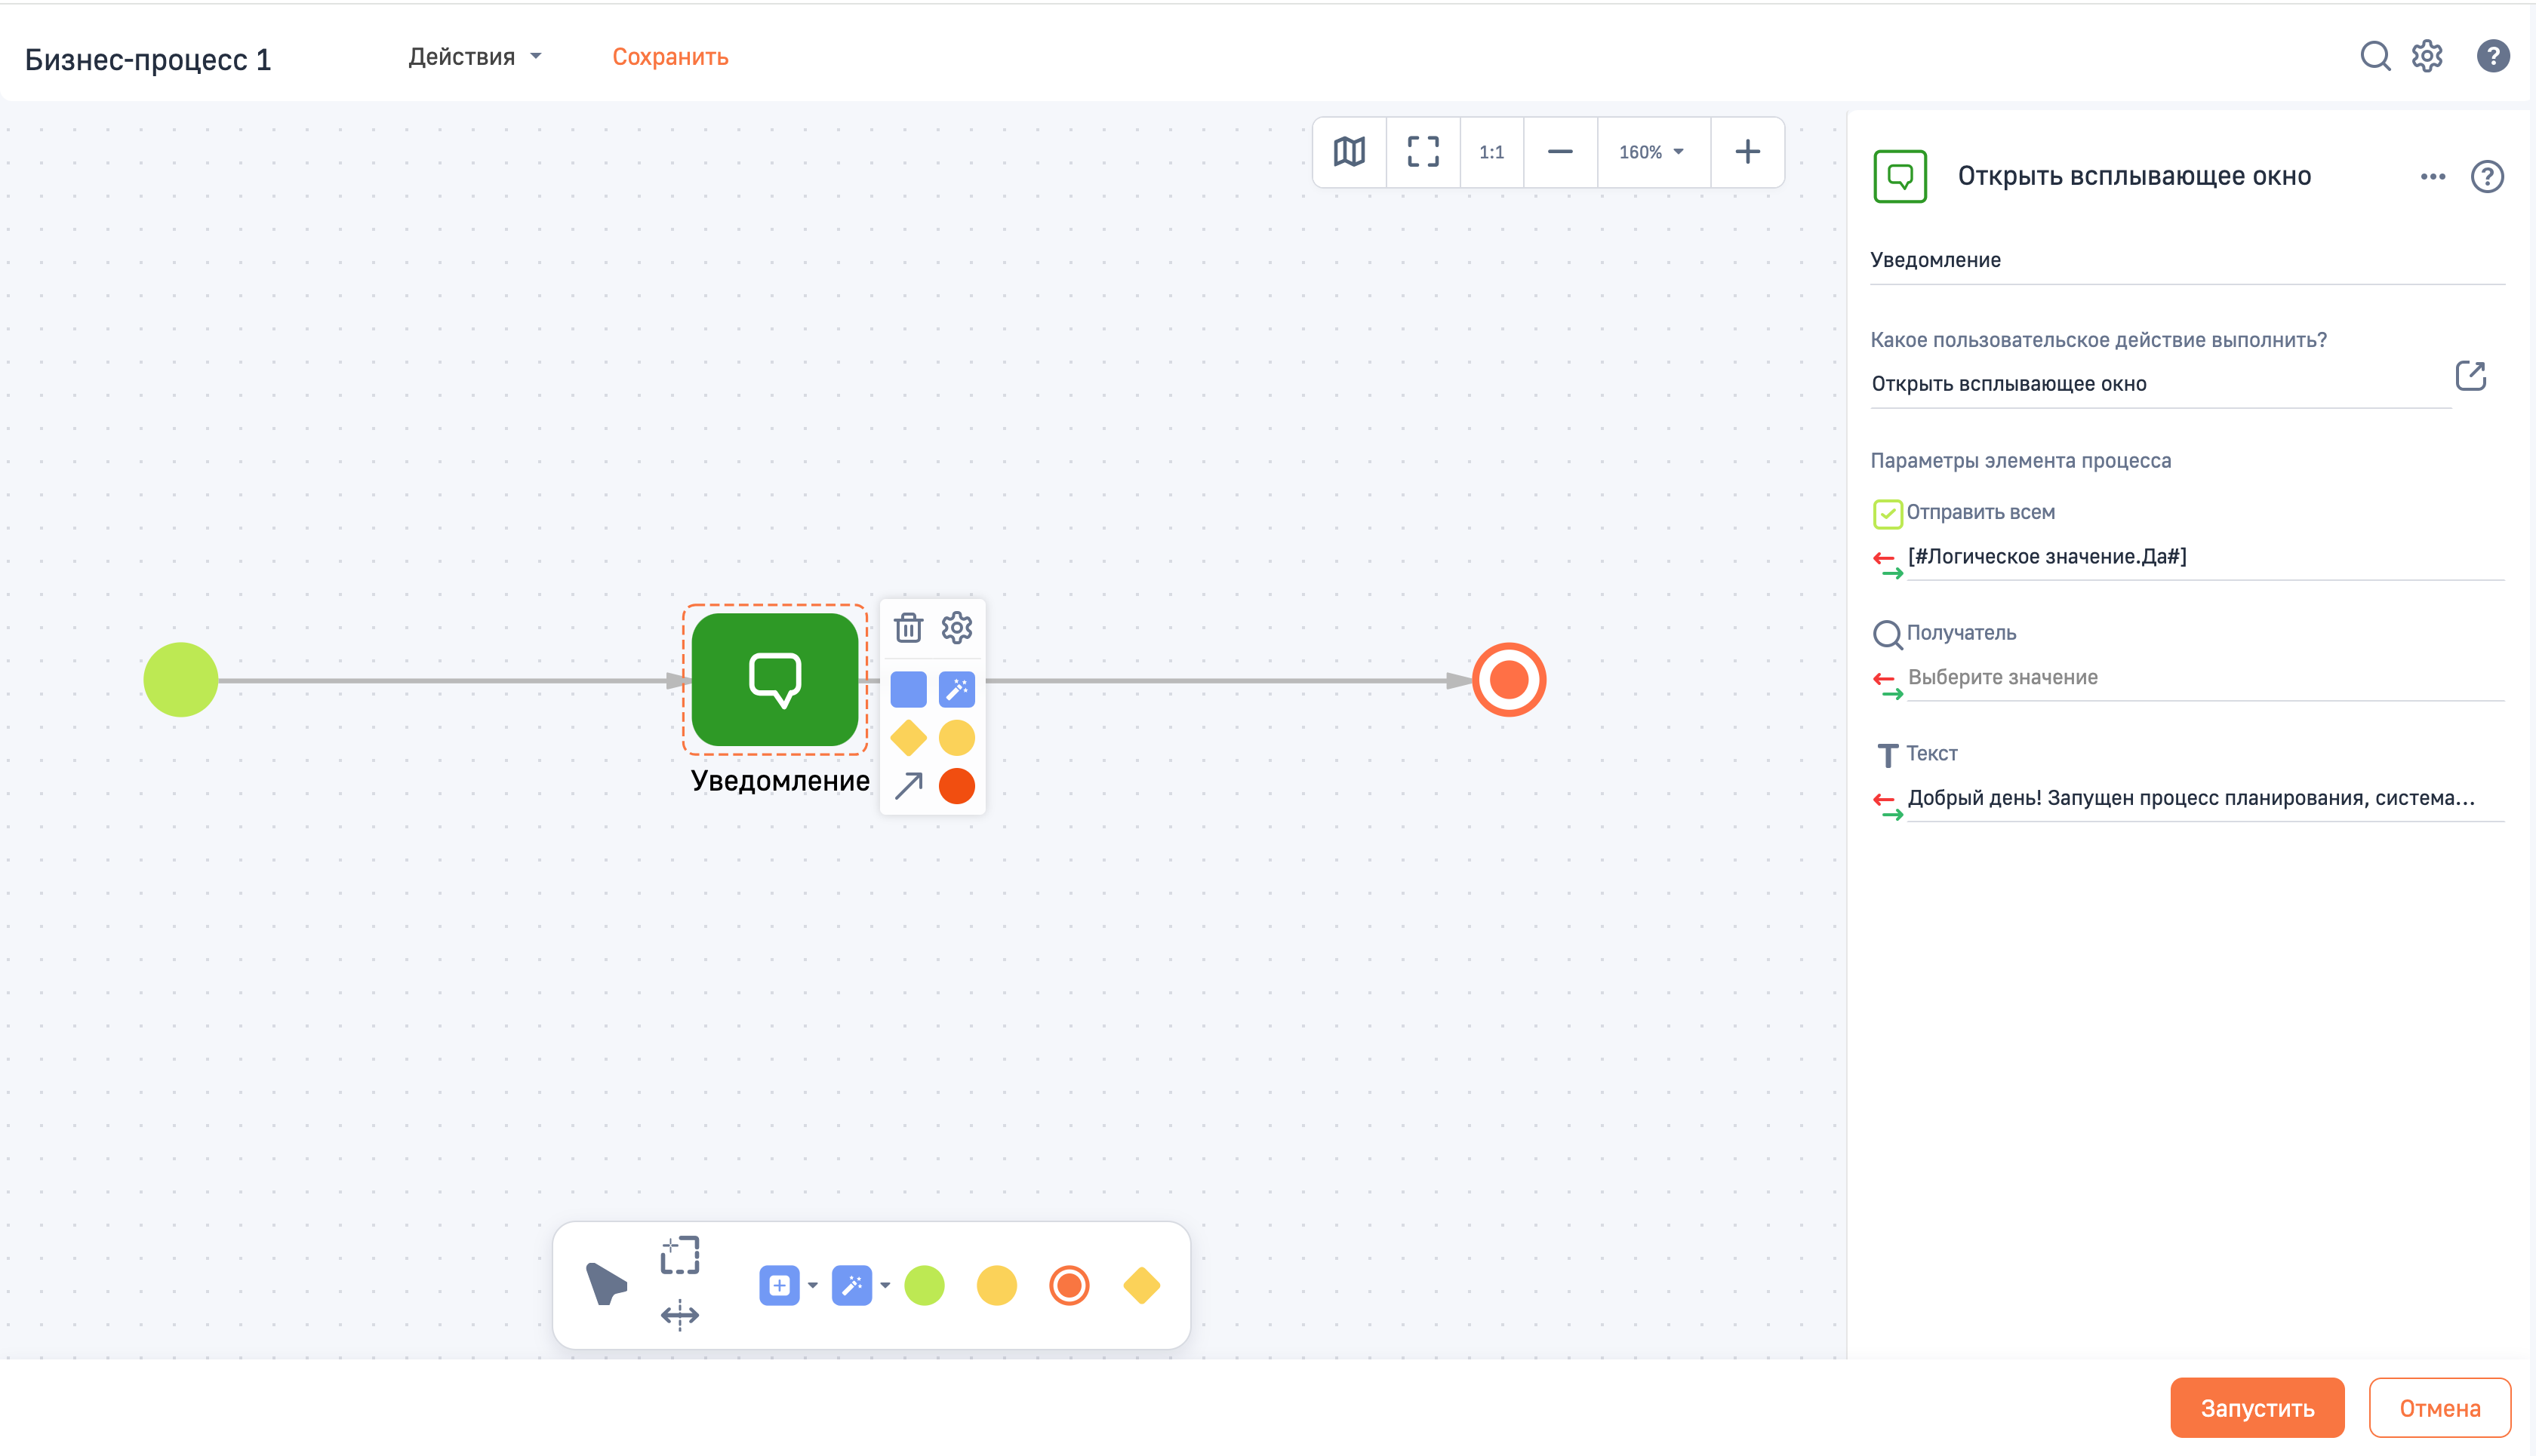Viewport: 2536px width, 1456px height.
Task: Select the pan/move canvas tool
Action: [x=679, y=1315]
